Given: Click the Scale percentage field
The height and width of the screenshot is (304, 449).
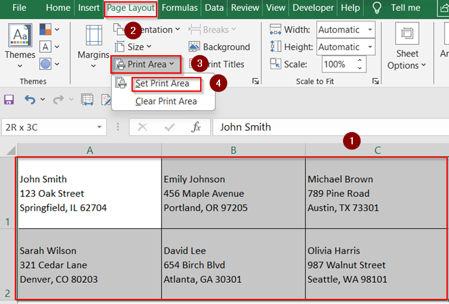Looking at the screenshot, I should (x=339, y=64).
